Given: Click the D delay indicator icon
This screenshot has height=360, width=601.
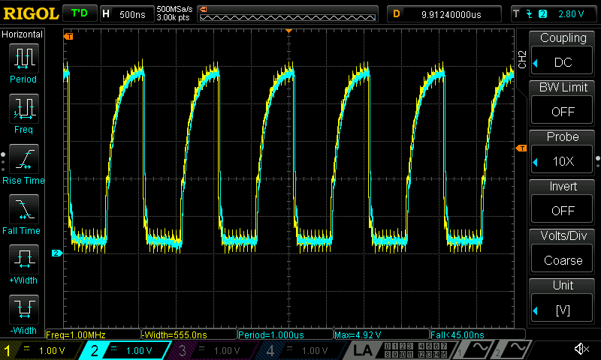Looking at the screenshot, I should pyautogui.click(x=397, y=14).
